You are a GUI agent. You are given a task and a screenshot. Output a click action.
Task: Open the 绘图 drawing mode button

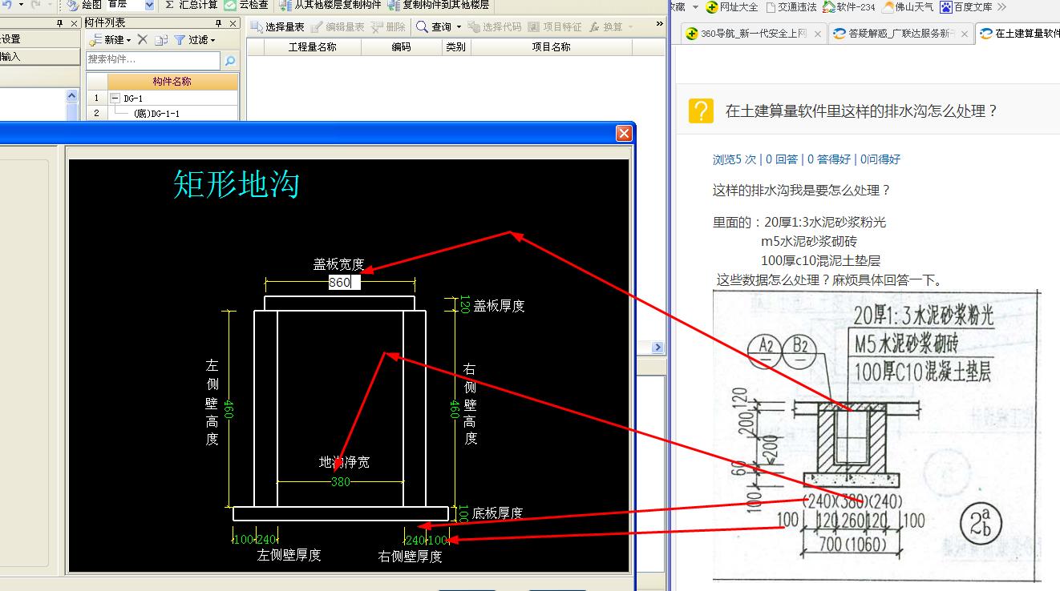(83, 5)
